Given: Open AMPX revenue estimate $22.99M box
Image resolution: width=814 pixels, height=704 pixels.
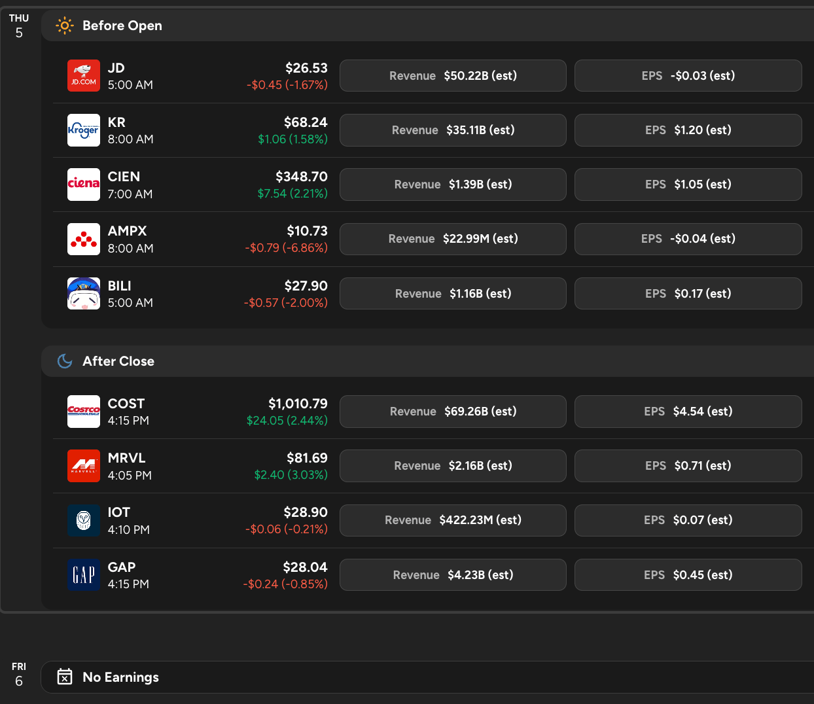Looking at the screenshot, I should pyautogui.click(x=453, y=239).
